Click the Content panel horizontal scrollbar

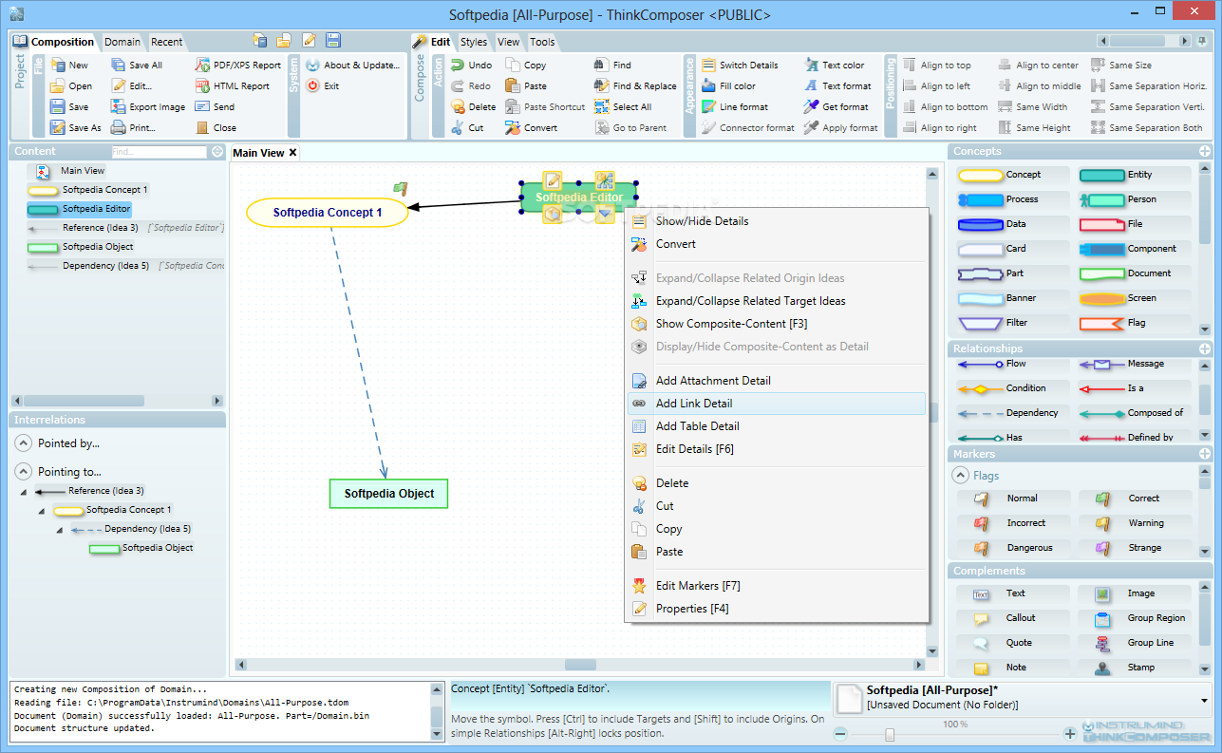tap(118, 401)
